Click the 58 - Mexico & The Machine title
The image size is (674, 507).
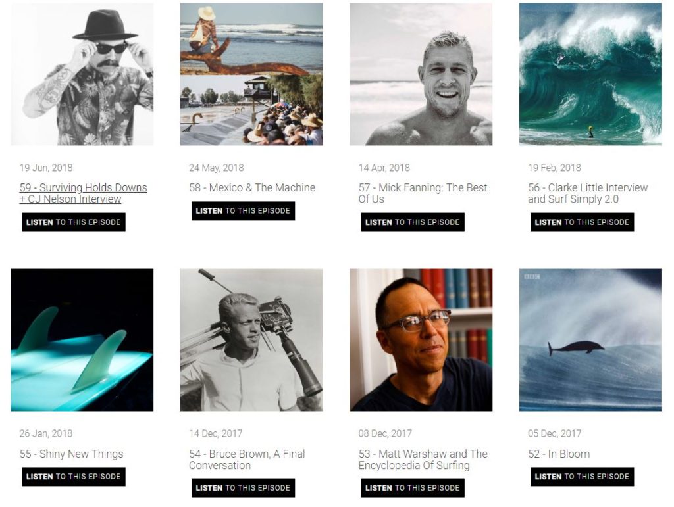252,188
